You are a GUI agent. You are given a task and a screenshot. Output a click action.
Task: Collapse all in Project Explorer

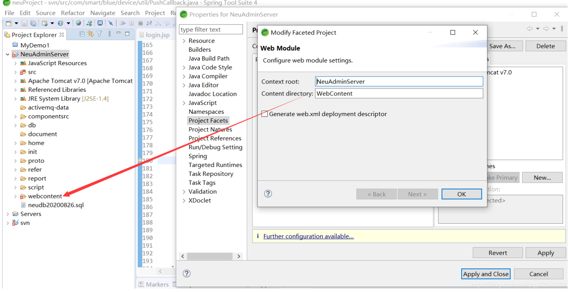click(82, 34)
